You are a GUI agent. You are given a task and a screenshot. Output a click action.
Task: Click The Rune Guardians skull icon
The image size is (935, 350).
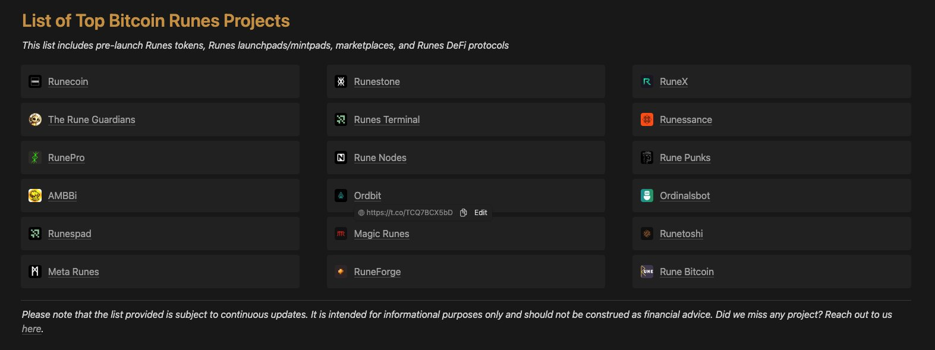[35, 119]
